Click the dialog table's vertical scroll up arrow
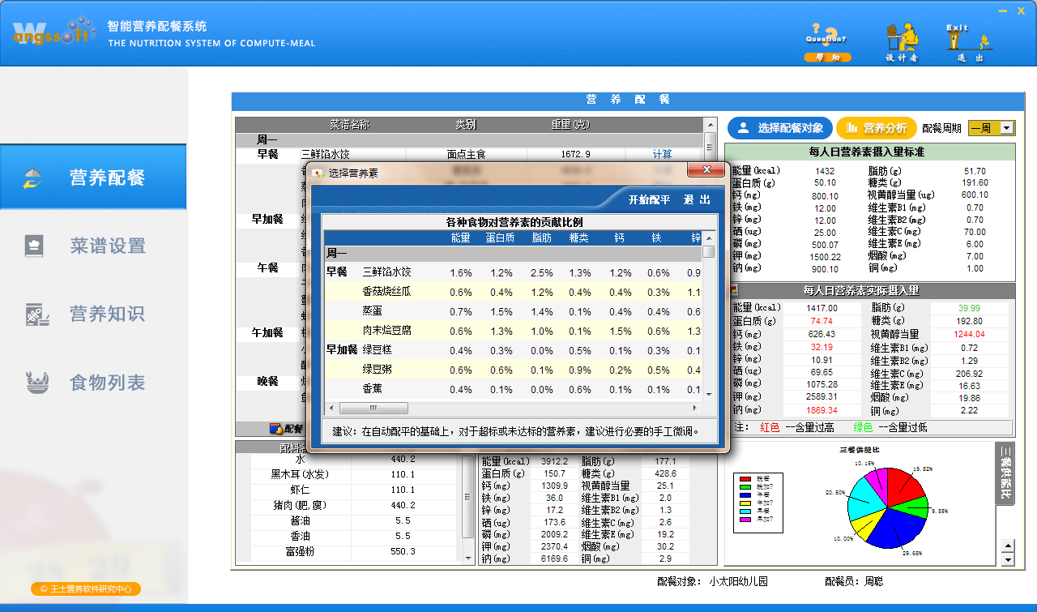This screenshot has width=1037, height=612. pos(709,238)
